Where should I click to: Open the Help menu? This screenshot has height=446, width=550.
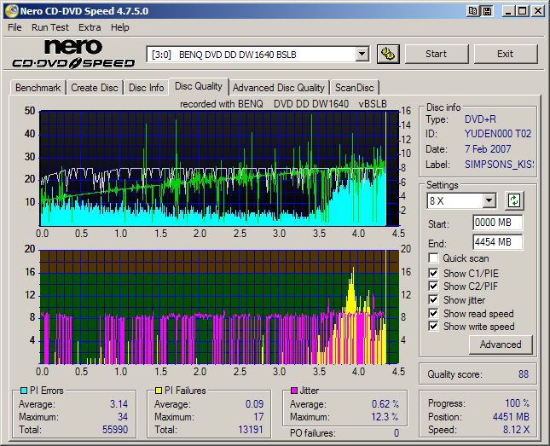coord(120,27)
